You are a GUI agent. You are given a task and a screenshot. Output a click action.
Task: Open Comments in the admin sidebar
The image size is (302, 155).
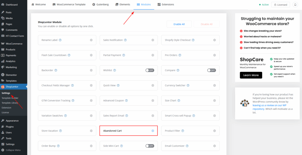14,30
